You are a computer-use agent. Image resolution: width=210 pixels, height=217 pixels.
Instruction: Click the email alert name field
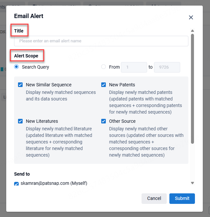[101, 41]
